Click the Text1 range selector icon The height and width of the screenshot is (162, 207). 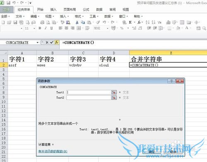[x=114, y=92]
